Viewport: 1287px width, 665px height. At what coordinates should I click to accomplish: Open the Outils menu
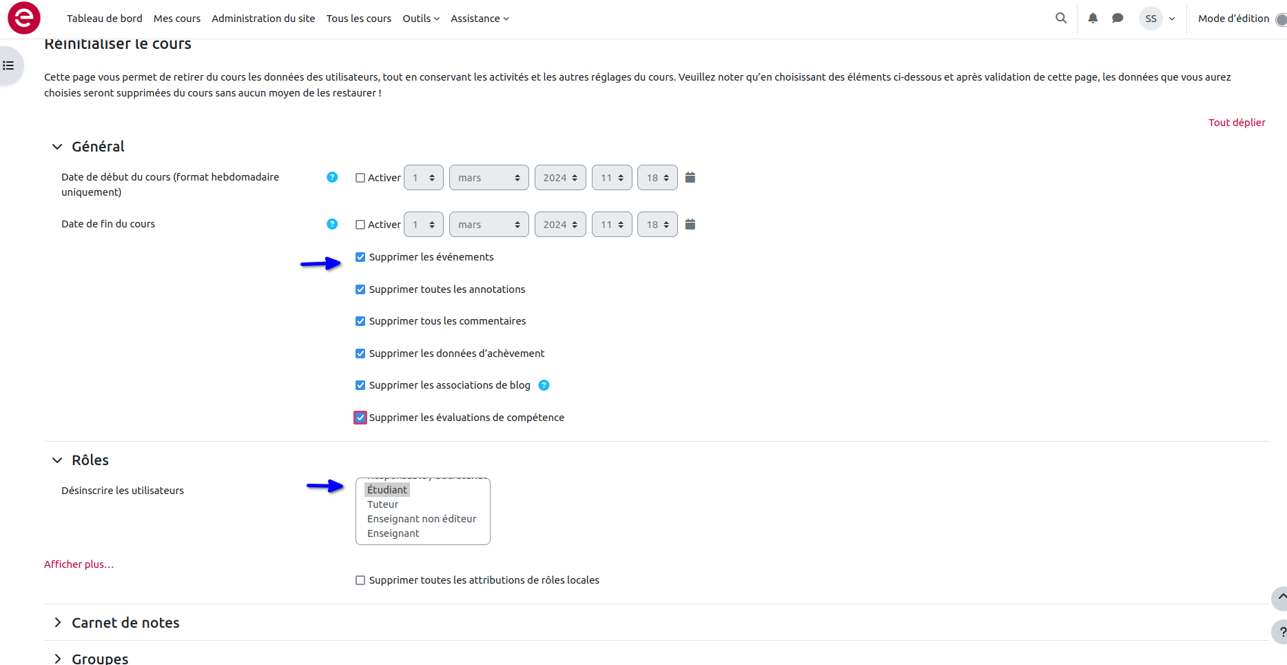pos(420,19)
